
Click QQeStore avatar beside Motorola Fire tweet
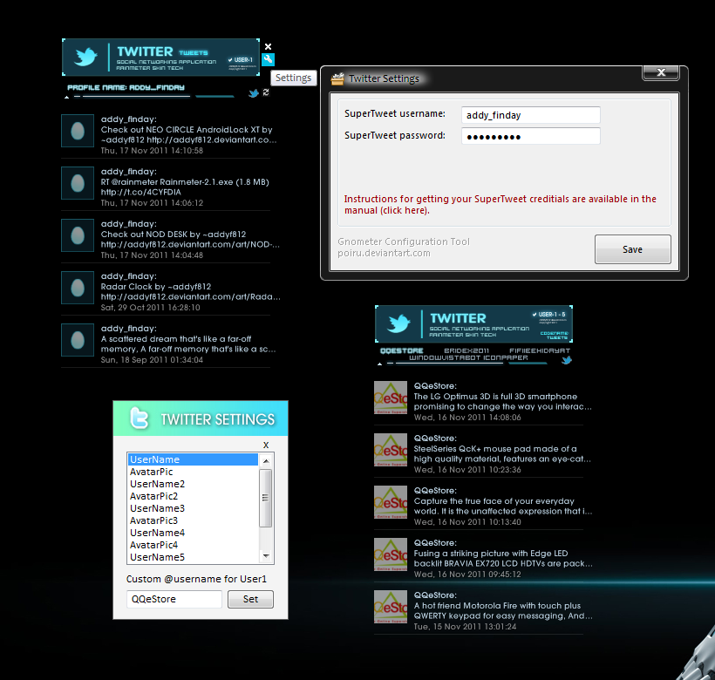click(x=391, y=607)
